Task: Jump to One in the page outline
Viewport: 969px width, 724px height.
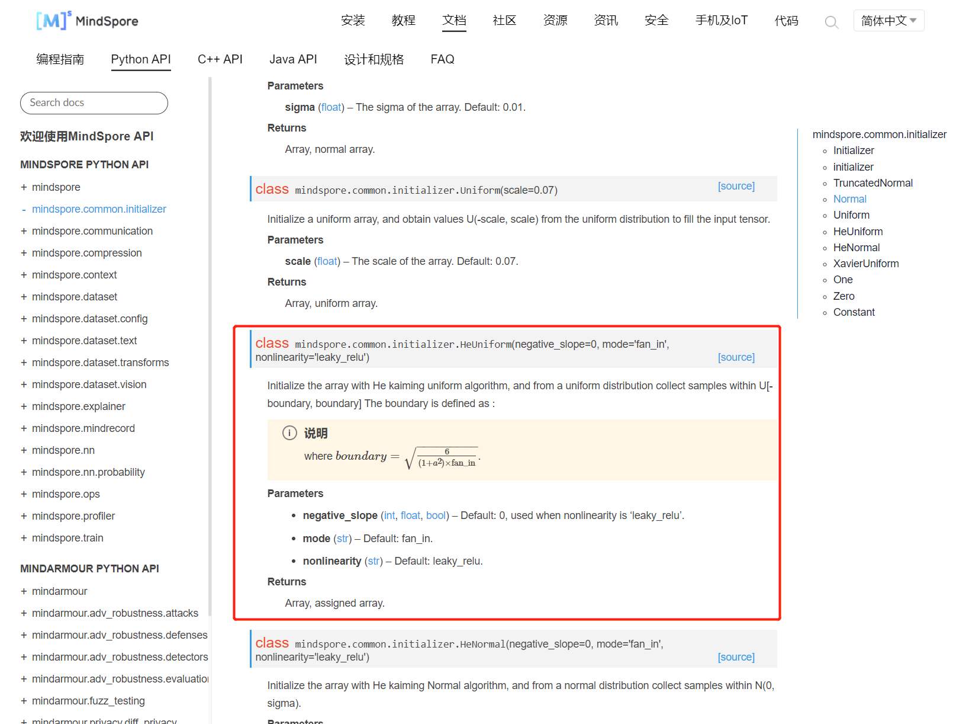Action: 843,280
